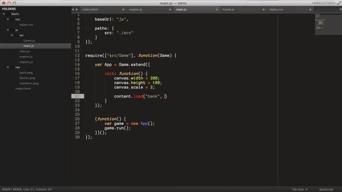Switch to the styles.css tab
This screenshot has height=192, width=342.
[x=276, y=10]
